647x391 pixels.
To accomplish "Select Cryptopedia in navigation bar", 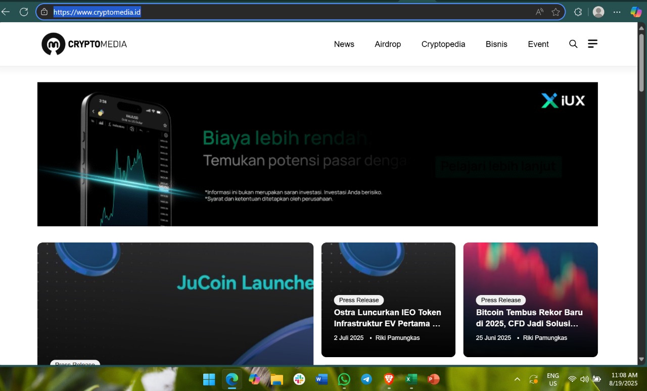I will pos(443,44).
